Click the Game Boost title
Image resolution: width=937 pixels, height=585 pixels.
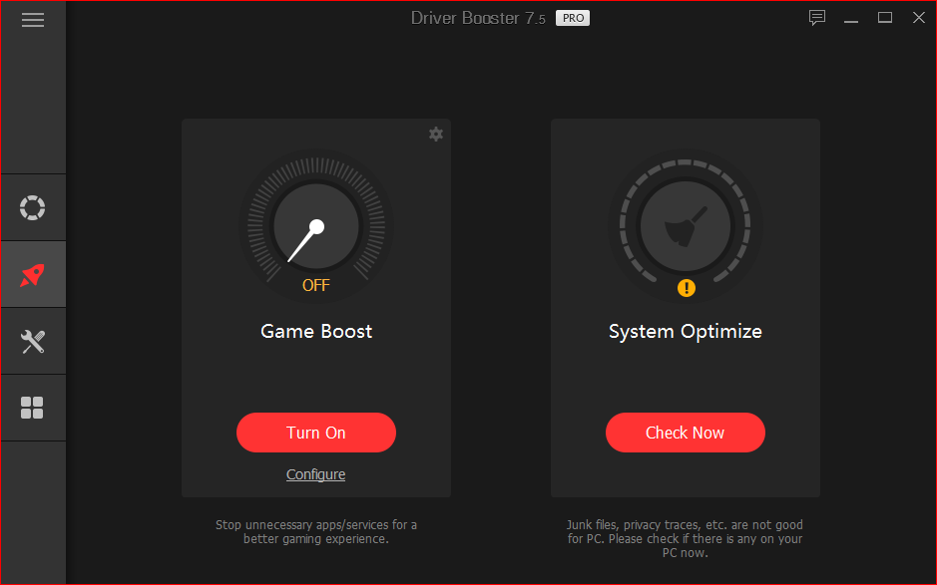coord(316,331)
